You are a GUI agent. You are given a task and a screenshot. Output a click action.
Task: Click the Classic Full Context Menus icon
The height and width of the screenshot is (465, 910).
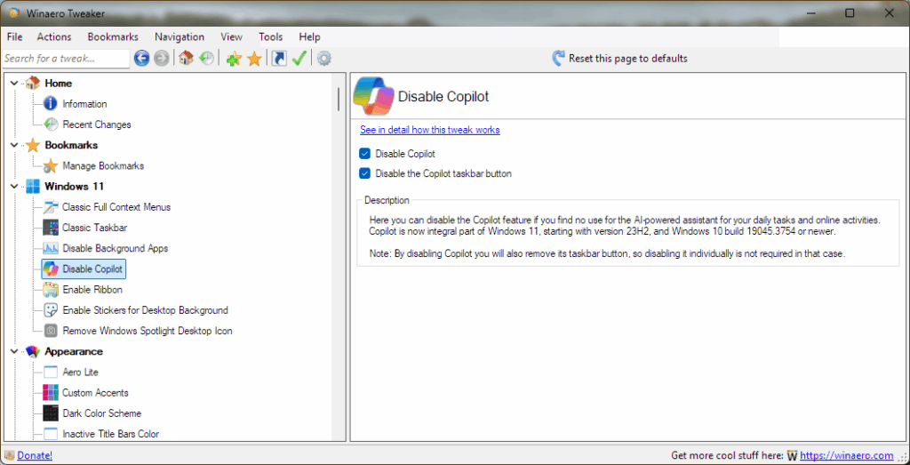point(51,206)
